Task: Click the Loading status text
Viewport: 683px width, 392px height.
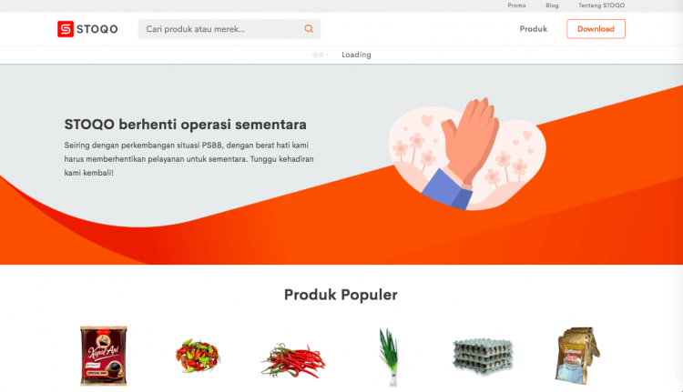Action: [x=356, y=55]
